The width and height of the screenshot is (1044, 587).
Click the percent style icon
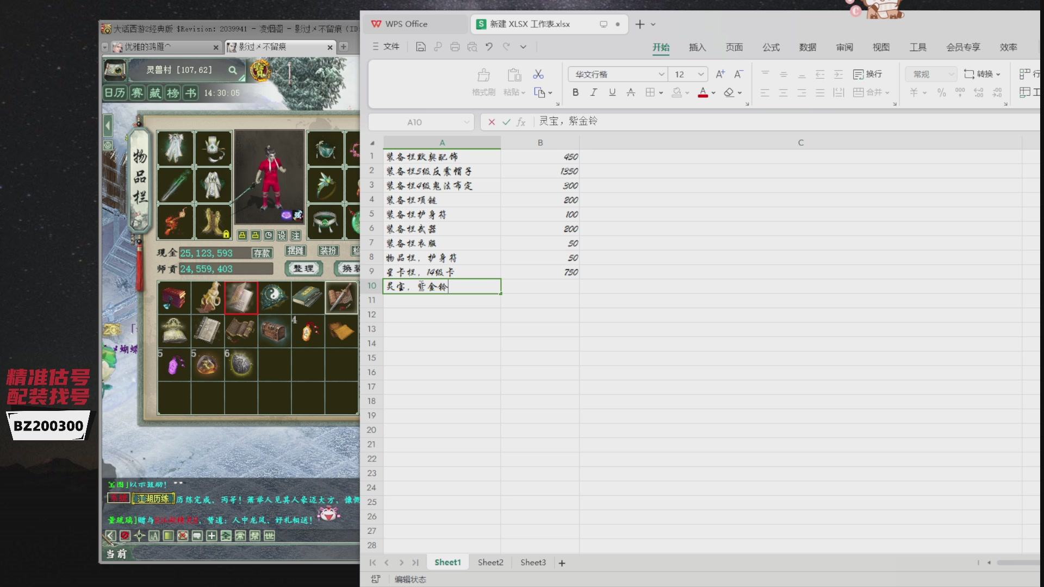941,93
